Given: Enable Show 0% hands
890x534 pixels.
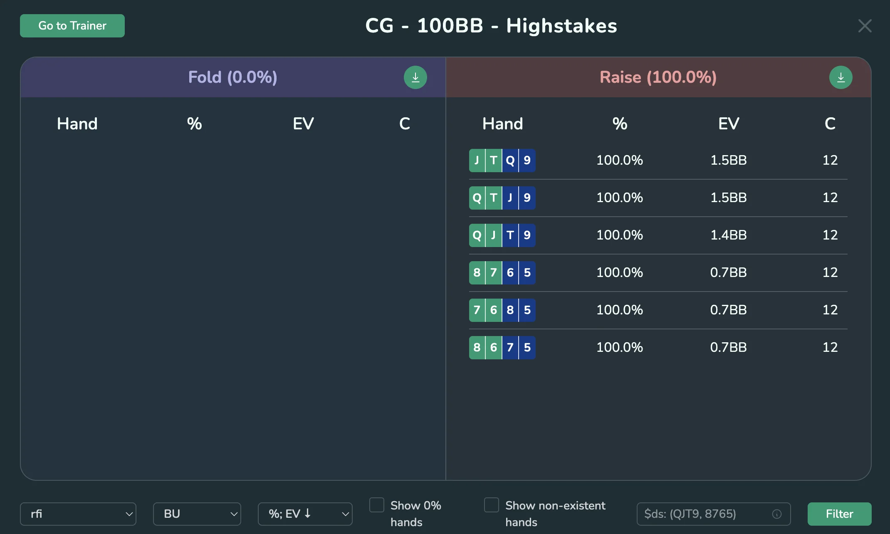Looking at the screenshot, I should [x=376, y=504].
